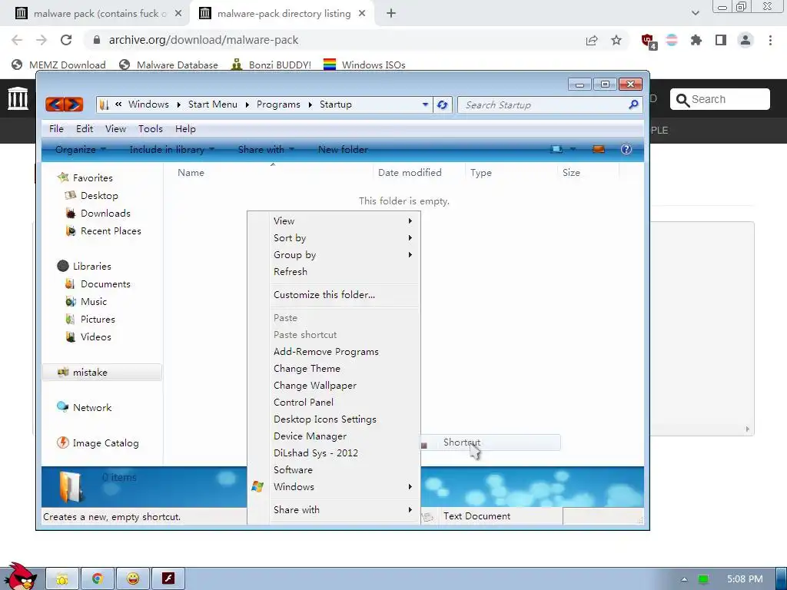Open the view options dropdown arrow
The image size is (787, 590).
(x=573, y=149)
